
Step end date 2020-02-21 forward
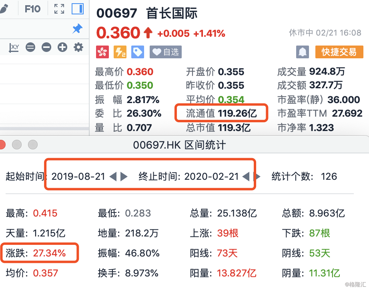(257, 177)
